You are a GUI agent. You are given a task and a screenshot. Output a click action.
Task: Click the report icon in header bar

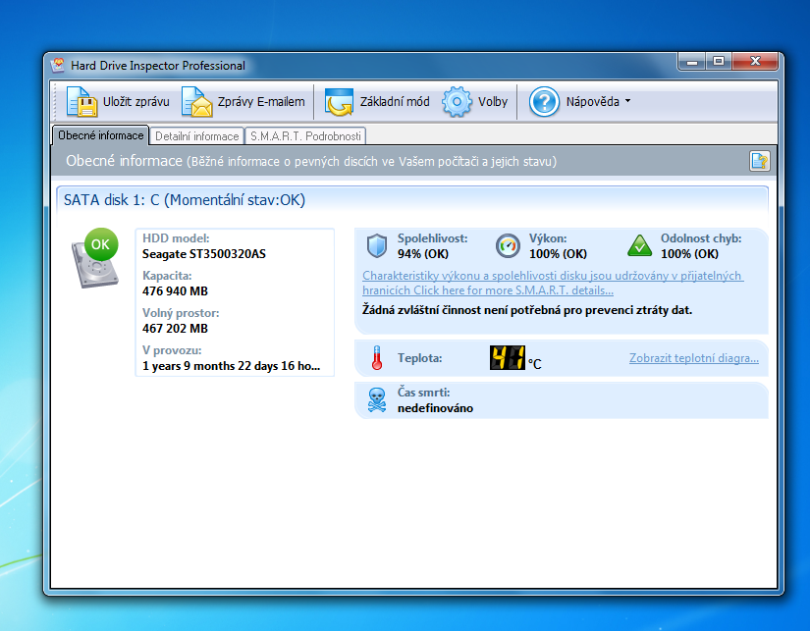coord(758,161)
